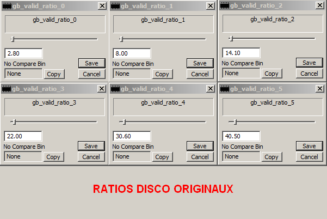The width and height of the screenshot is (327, 219).
Task: Click the title bar icon of gb_valid_ratio_4
Action: tap(115, 89)
